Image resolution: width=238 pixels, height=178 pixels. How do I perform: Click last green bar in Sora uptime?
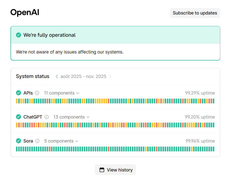point(213,149)
